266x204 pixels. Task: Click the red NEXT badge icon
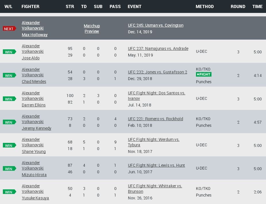coord(9,29)
